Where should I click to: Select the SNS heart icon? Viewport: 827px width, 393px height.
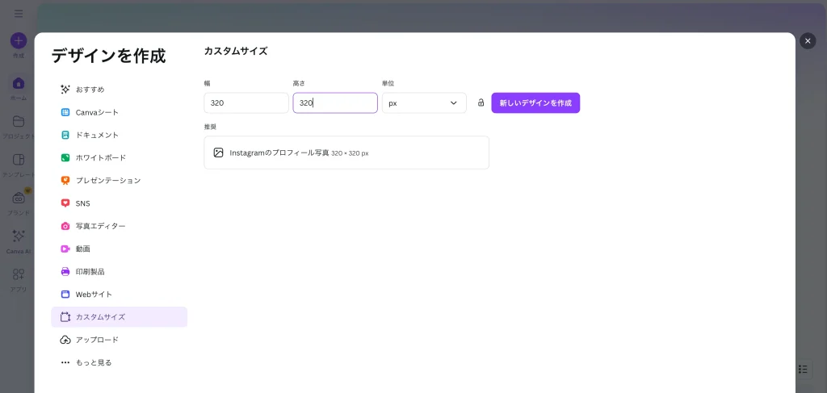tap(65, 203)
